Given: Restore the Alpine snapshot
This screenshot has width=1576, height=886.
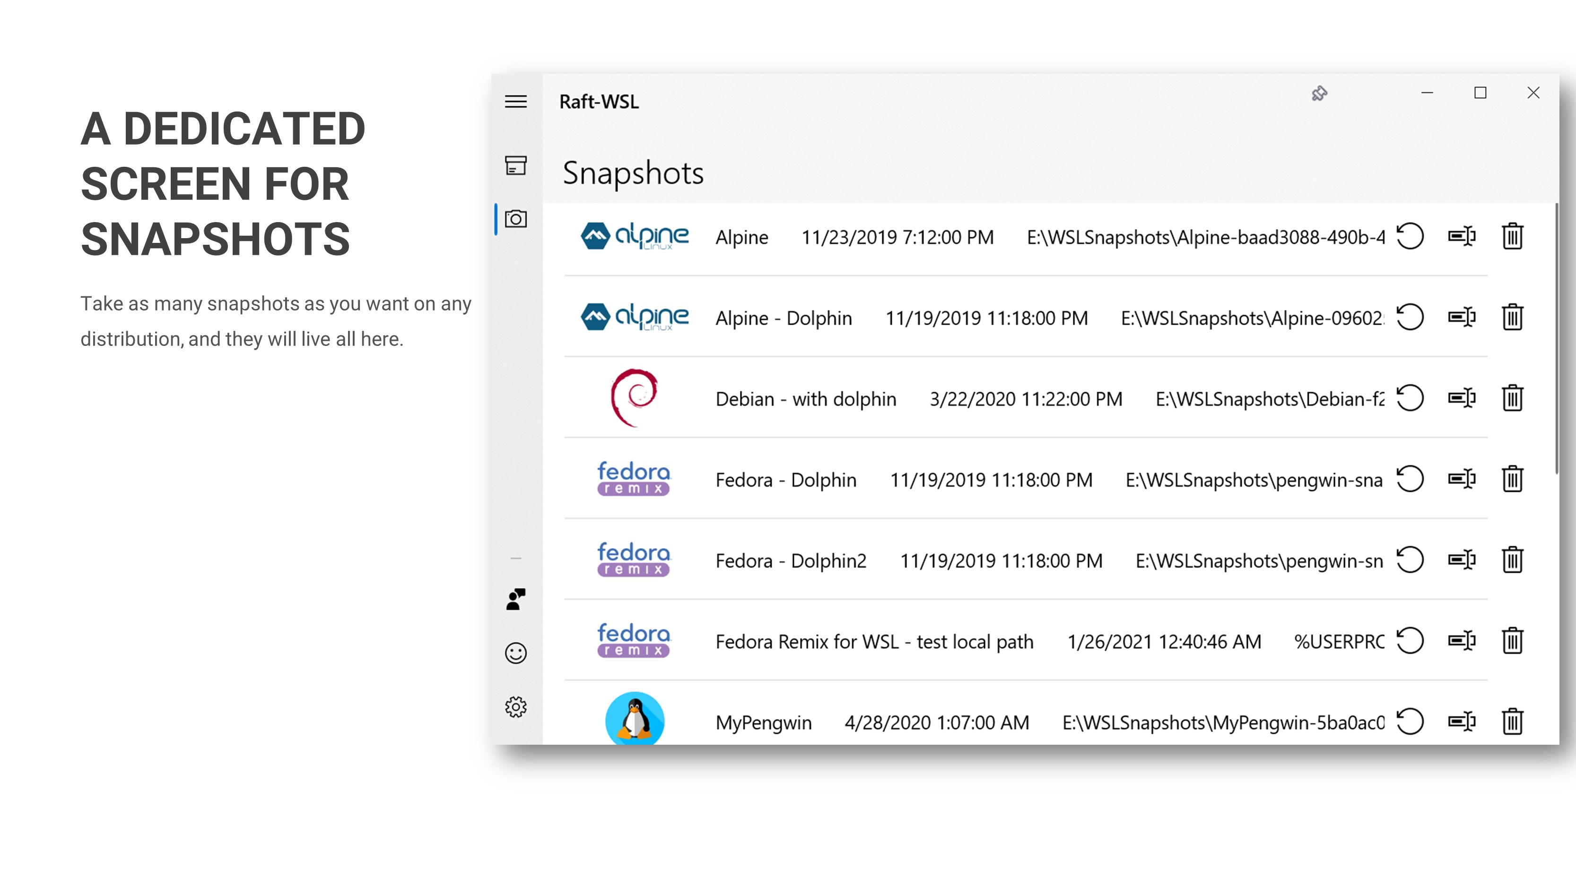Looking at the screenshot, I should [x=1410, y=236].
